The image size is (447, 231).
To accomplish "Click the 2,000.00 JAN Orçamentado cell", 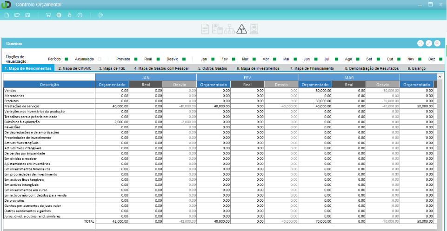I will tap(112, 122).
